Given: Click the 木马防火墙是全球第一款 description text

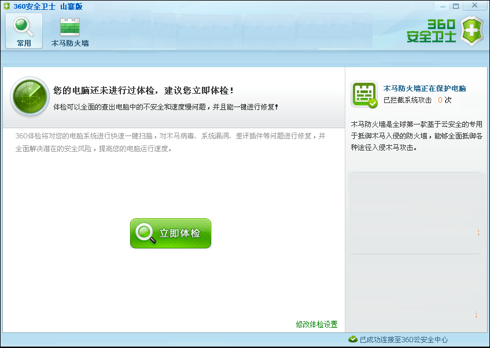Looking at the screenshot, I should pos(417,135).
